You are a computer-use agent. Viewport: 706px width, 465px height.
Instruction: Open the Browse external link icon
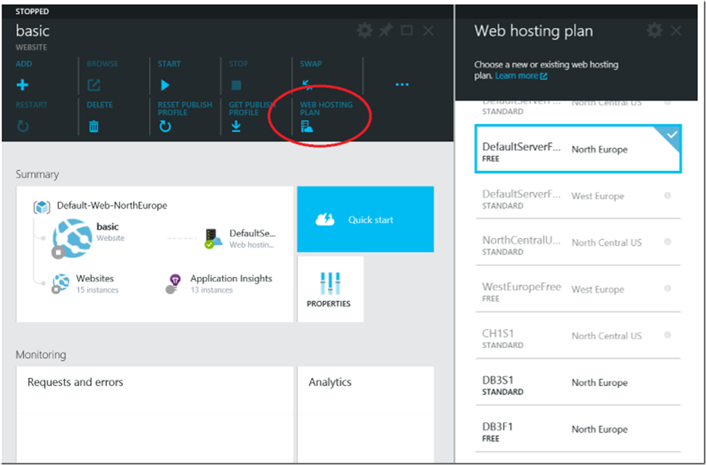click(94, 85)
